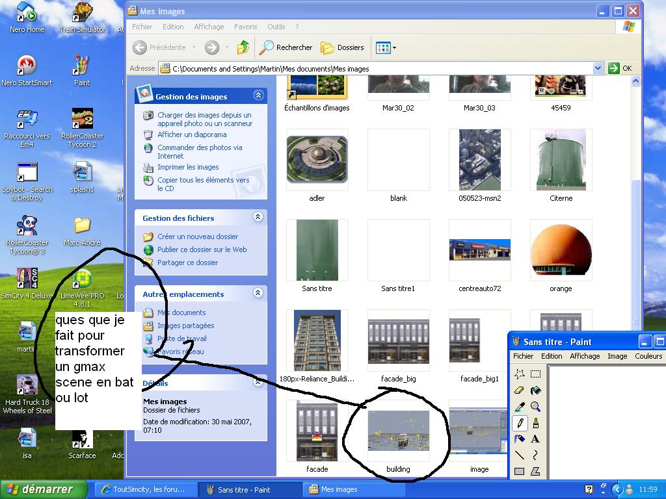This screenshot has height=499, width=666.
Task: Select the Airbrush spray tool in Paint
Action: [519, 439]
